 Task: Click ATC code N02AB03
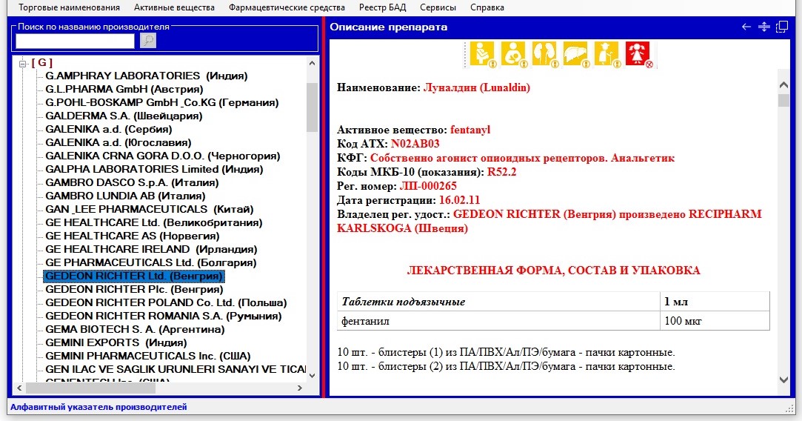(415, 144)
